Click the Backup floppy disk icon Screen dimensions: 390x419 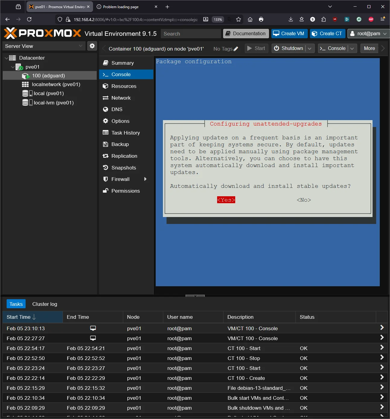tap(105, 144)
